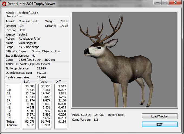Click the 7mm Magnum ammo text
The image size is (184, 134).
28,43
